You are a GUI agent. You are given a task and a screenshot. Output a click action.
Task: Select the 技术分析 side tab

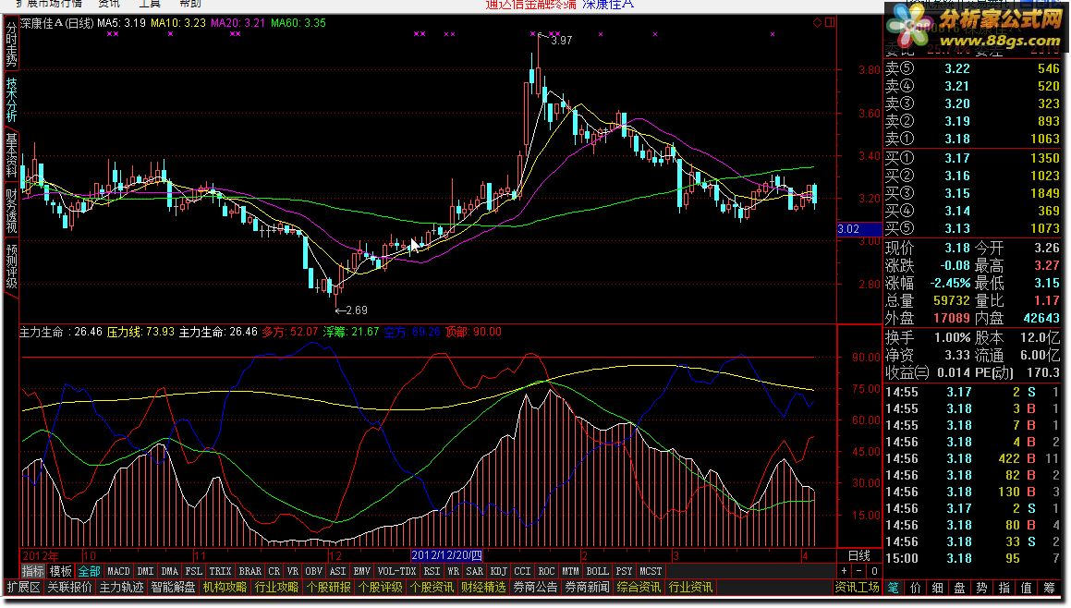click(x=12, y=99)
